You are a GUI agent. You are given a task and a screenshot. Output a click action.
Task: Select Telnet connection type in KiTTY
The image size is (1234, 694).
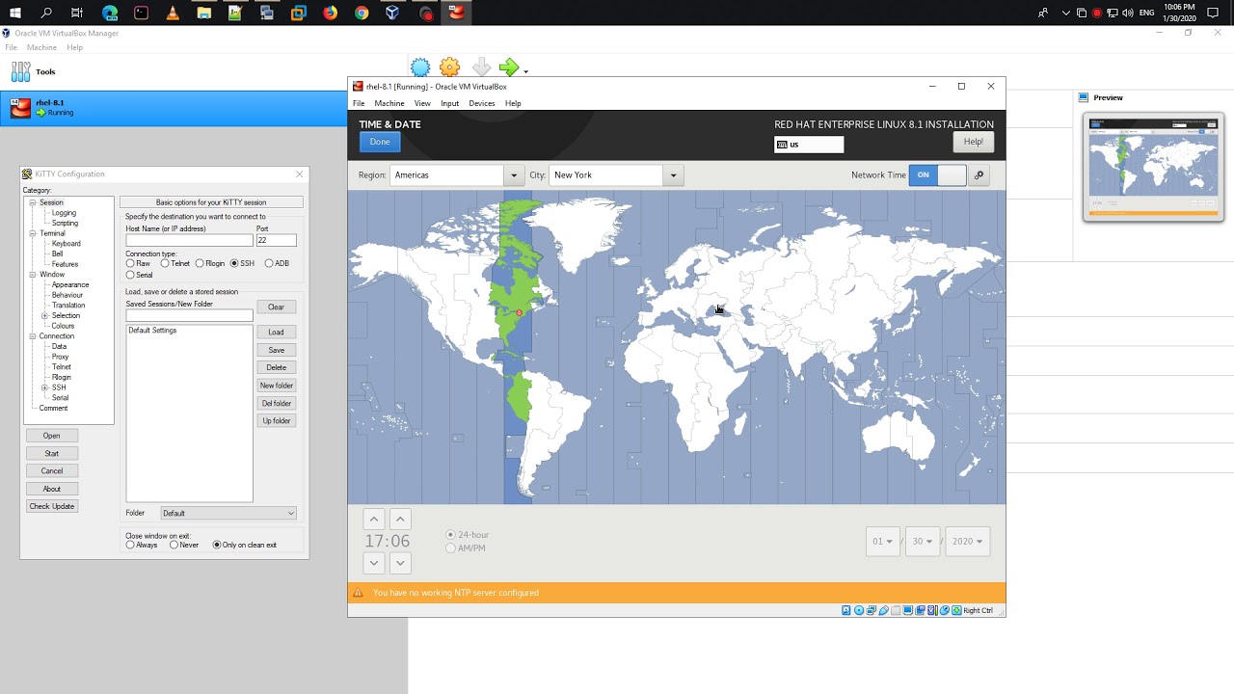point(165,263)
